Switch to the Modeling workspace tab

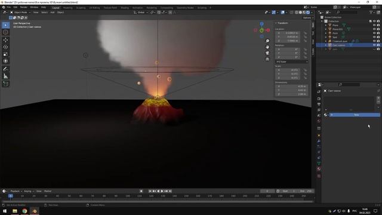(67, 8)
